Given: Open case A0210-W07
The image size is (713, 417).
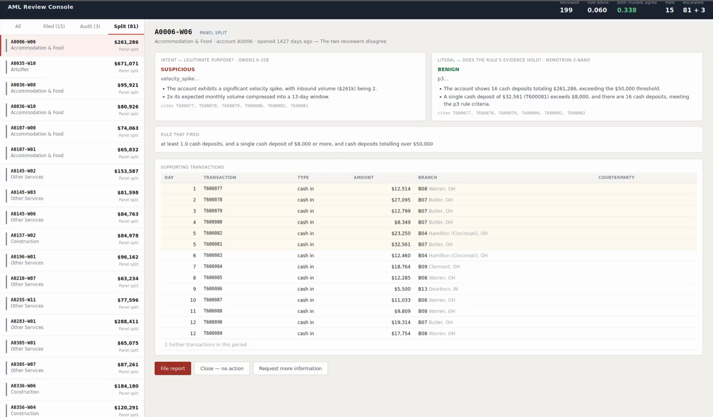Looking at the screenshot, I should click(72, 282).
